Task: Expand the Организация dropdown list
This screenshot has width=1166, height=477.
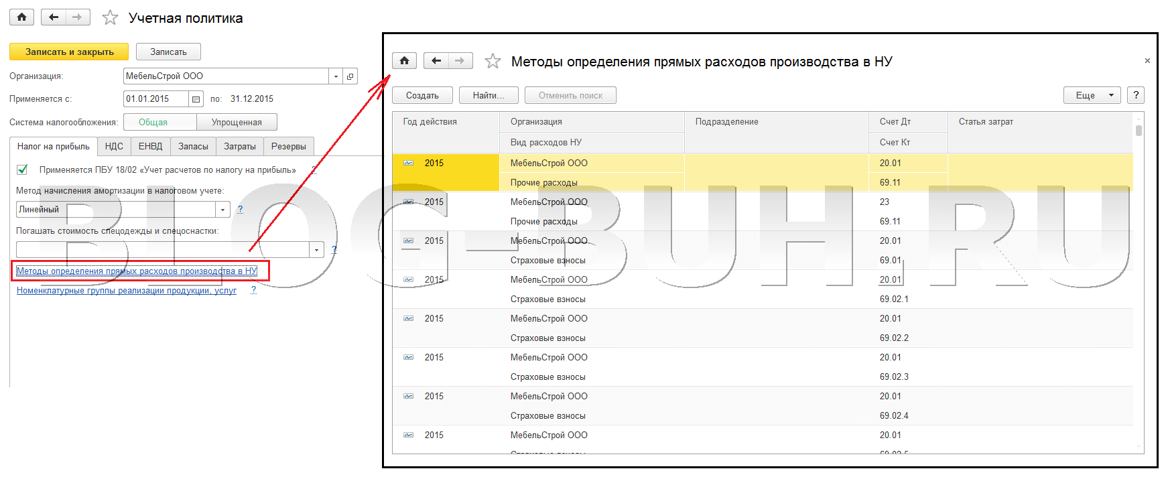Action: [x=336, y=76]
